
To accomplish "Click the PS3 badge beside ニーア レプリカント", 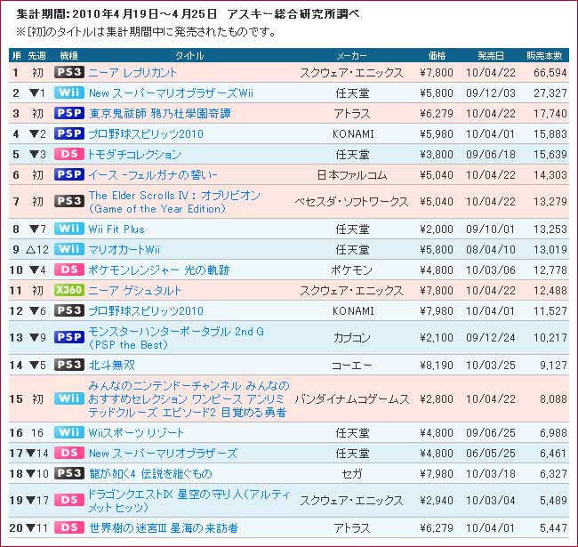I will pos(69,72).
